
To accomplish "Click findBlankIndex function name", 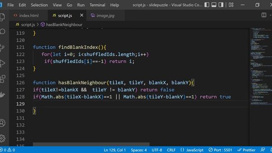I will 78,47.
